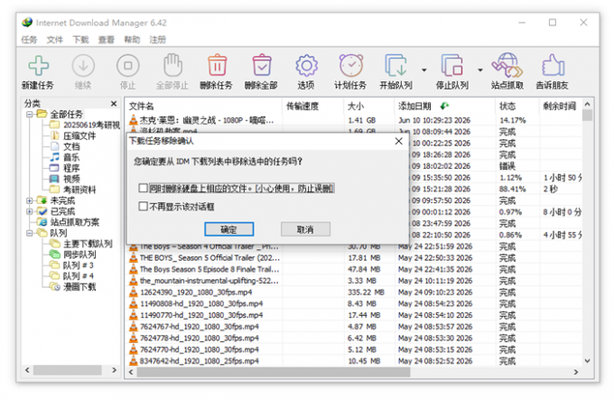Sort by 大小 column header
Viewport: 614px width, 400px height.
click(x=369, y=106)
